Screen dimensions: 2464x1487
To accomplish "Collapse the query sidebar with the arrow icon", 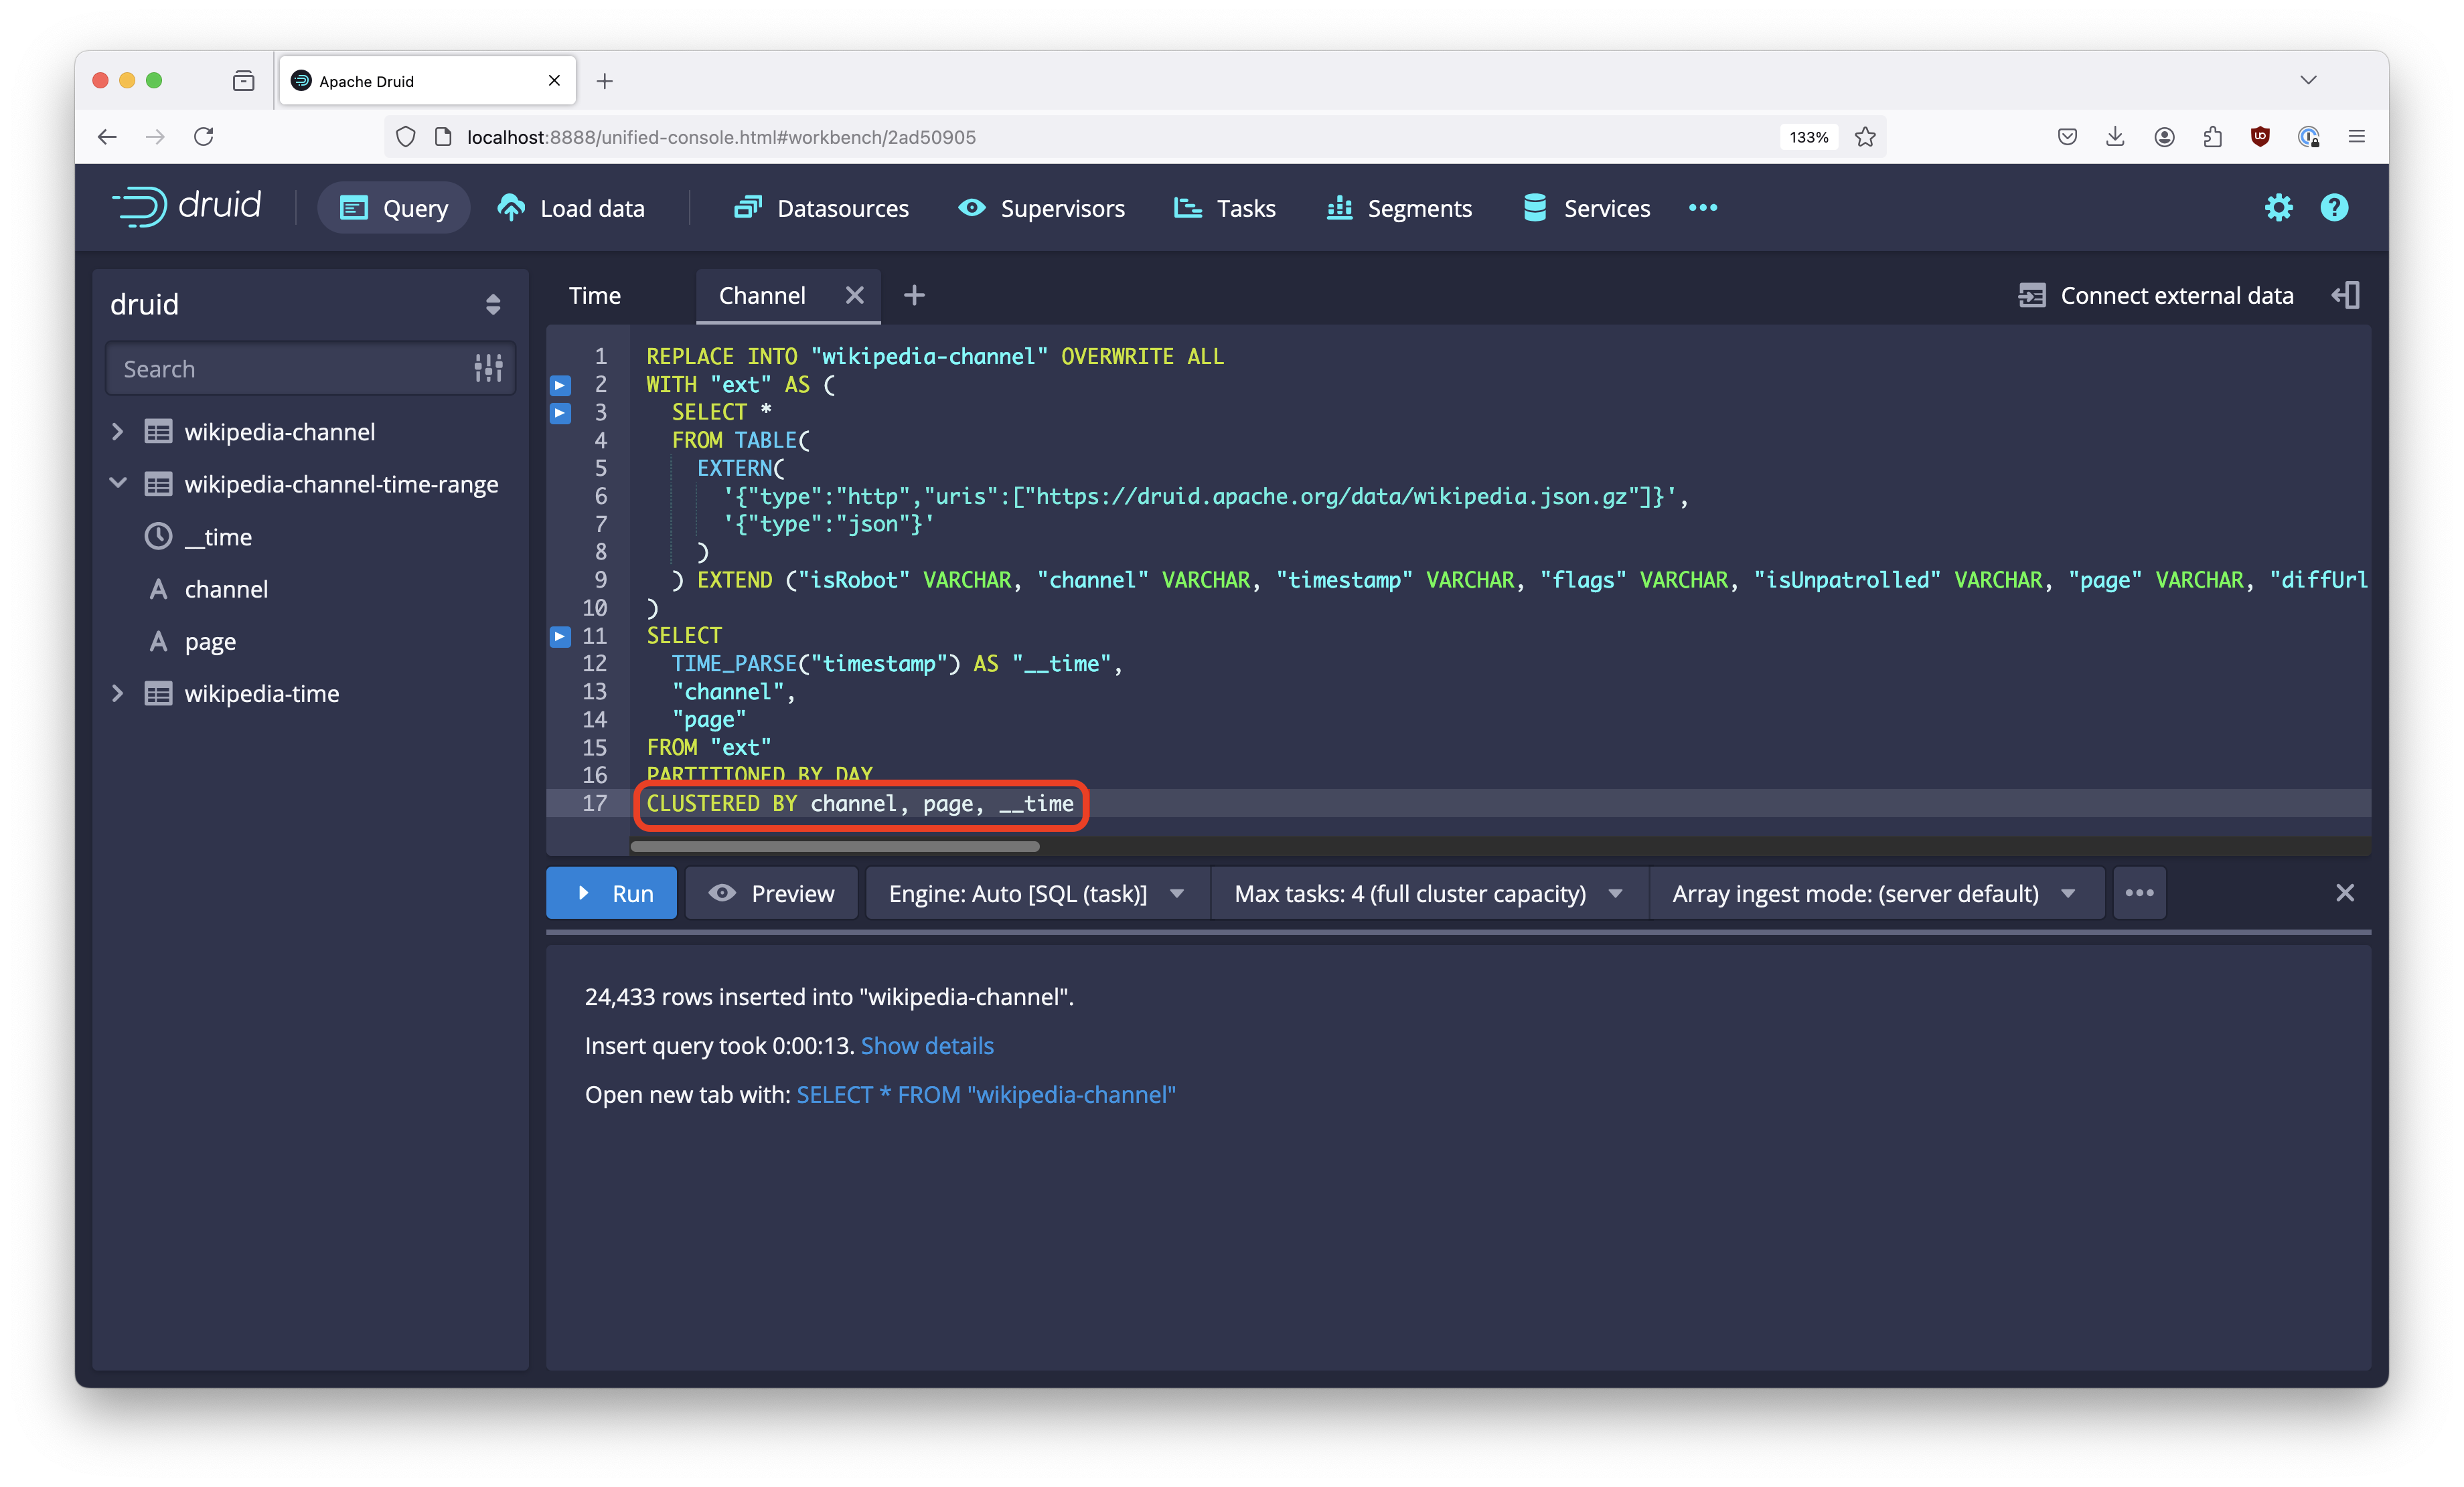I will (2345, 295).
